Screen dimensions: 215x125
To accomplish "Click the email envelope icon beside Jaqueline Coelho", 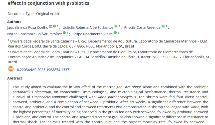I will click(51, 26).
